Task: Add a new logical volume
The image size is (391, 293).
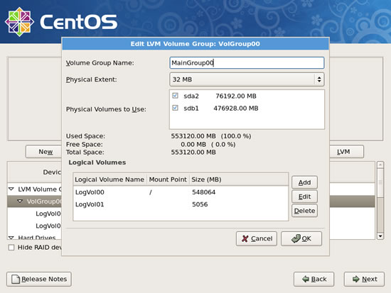Action: point(304,182)
